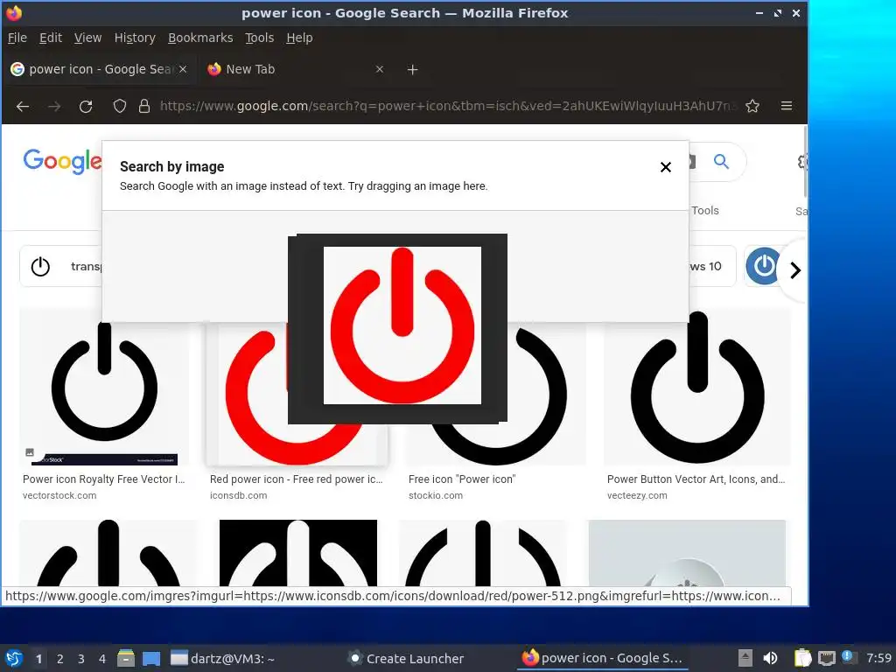Open the vecteezy power button image
Screen dimensions: 896x672
pyautogui.click(x=697, y=386)
